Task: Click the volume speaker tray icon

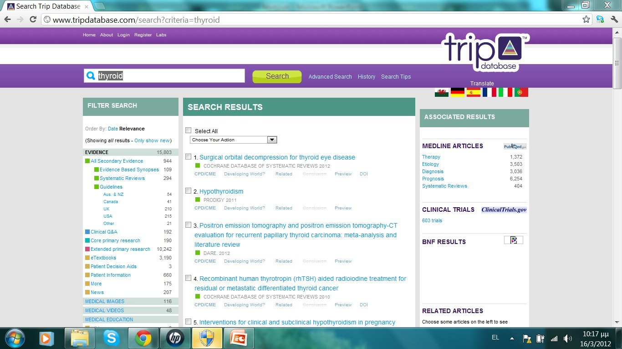Action: 567,338
